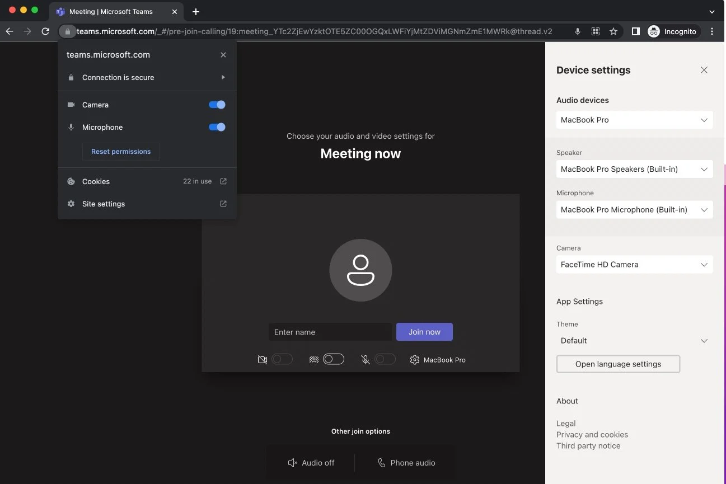Screen dimensions: 726x484
Task: Click the cookies icon in the site panel
Action: 71,181
